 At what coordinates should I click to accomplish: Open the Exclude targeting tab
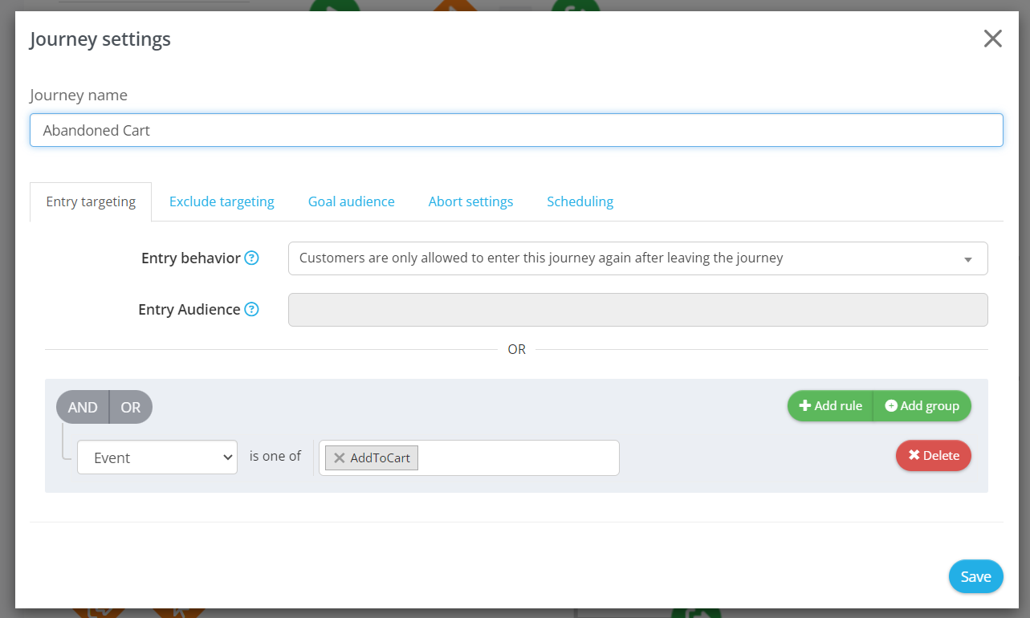coord(222,201)
